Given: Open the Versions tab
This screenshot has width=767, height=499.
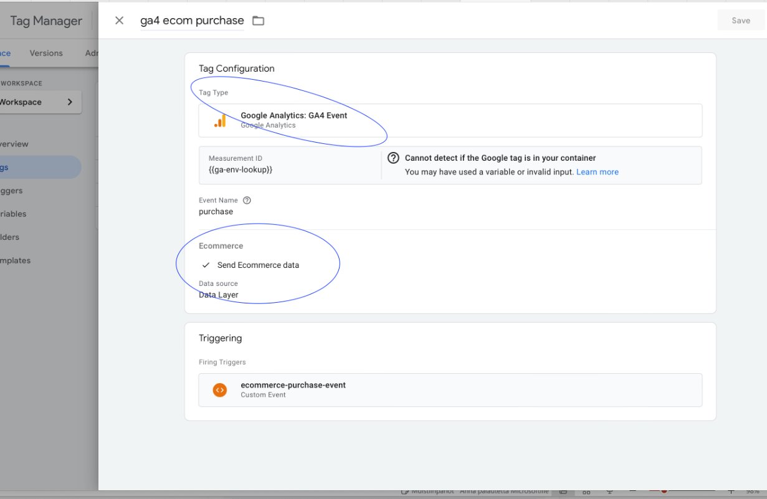Looking at the screenshot, I should [x=46, y=53].
